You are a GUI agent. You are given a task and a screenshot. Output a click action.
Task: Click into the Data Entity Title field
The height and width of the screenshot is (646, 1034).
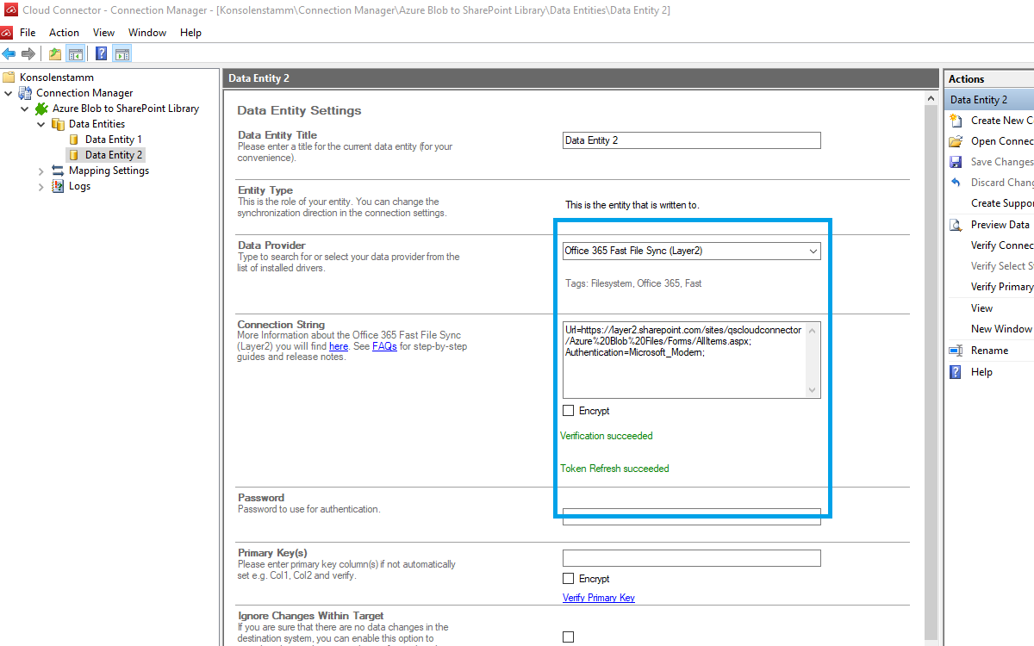[x=691, y=140]
